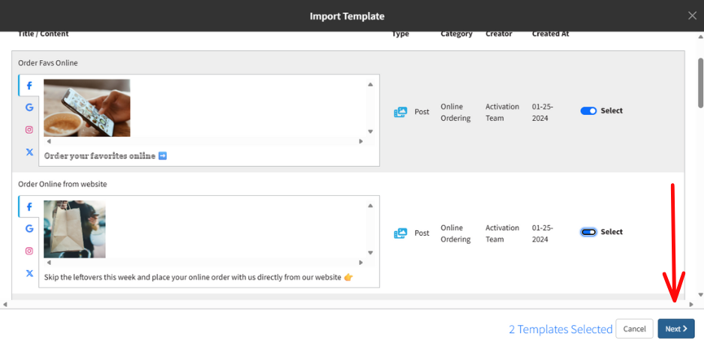Select Instagram icon for Order Online from website
This screenshot has height=346, width=704.
tap(29, 251)
